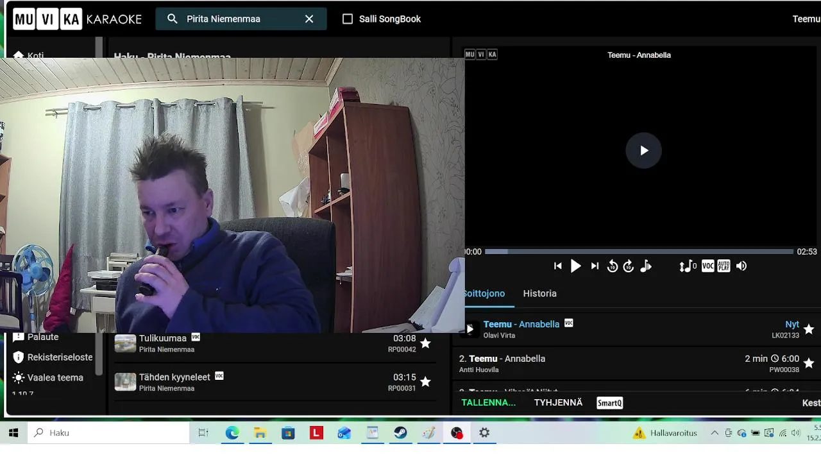Open Rekisteriseloste in the sidebar
Screen dimensions: 821x462
click(x=53, y=357)
